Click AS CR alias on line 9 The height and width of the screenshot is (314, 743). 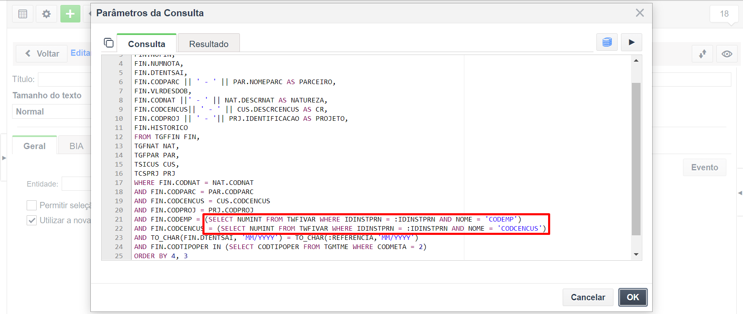pos(315,110)
